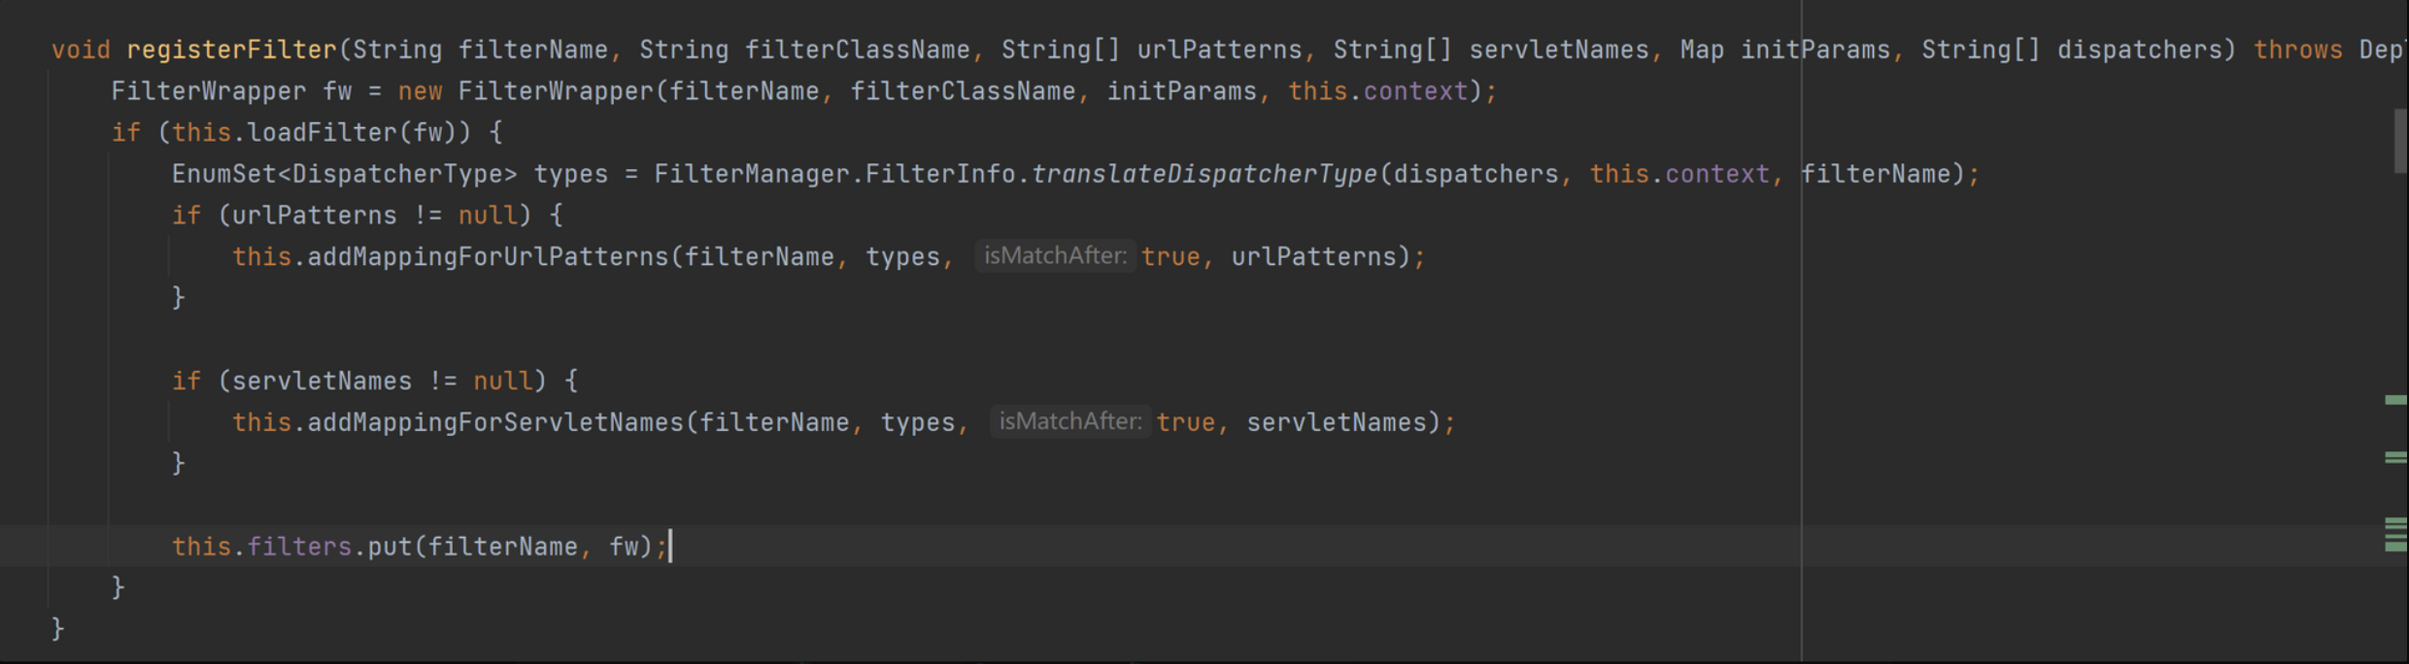Click the fw variable in its declaration
The width and height of the screenshot is (2409, 664).
tap(337, 91)
